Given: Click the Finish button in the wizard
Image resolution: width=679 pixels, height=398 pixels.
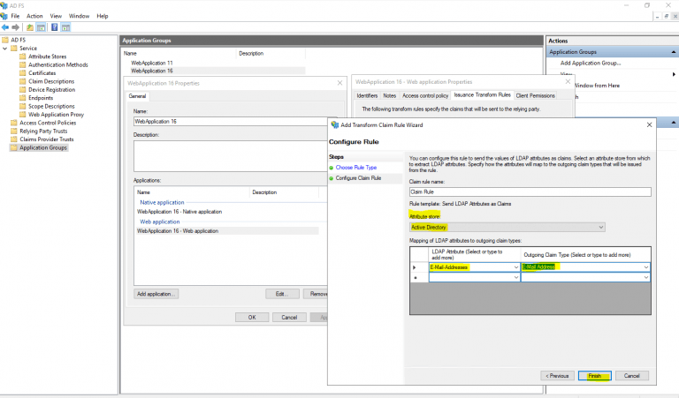Looking at the screenshot, I should [x=594, y=375].
